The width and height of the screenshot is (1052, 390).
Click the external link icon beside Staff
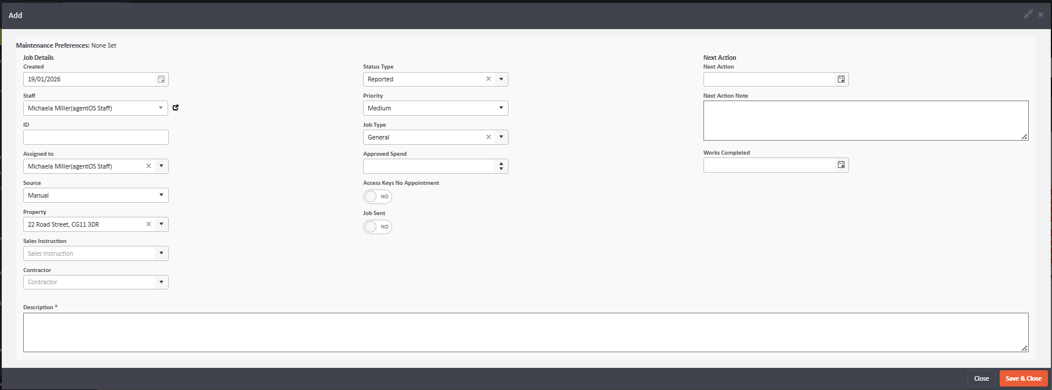click(x=176, y=108)
